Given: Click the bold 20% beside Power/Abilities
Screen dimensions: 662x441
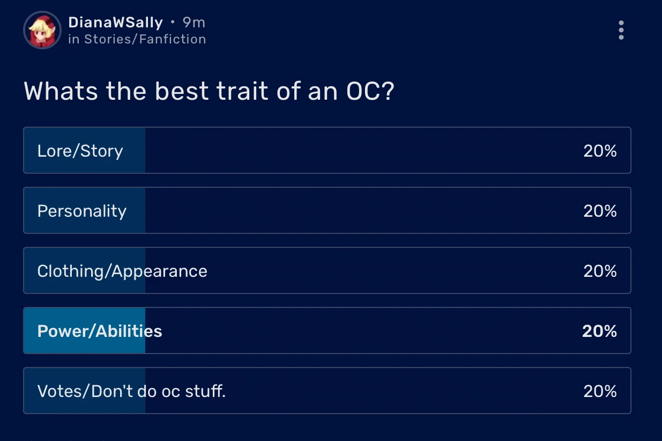Looking at the screenshot, I should point(599,331).
